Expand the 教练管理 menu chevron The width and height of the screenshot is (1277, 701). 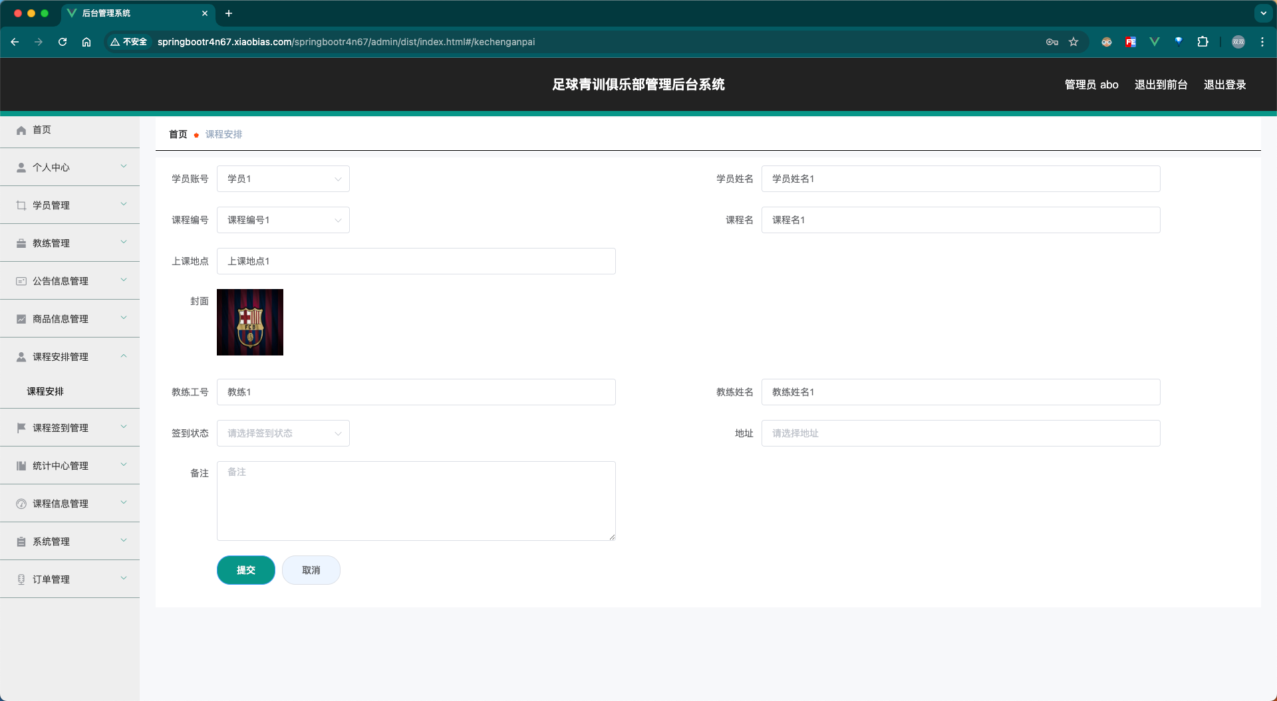(124, 243)
